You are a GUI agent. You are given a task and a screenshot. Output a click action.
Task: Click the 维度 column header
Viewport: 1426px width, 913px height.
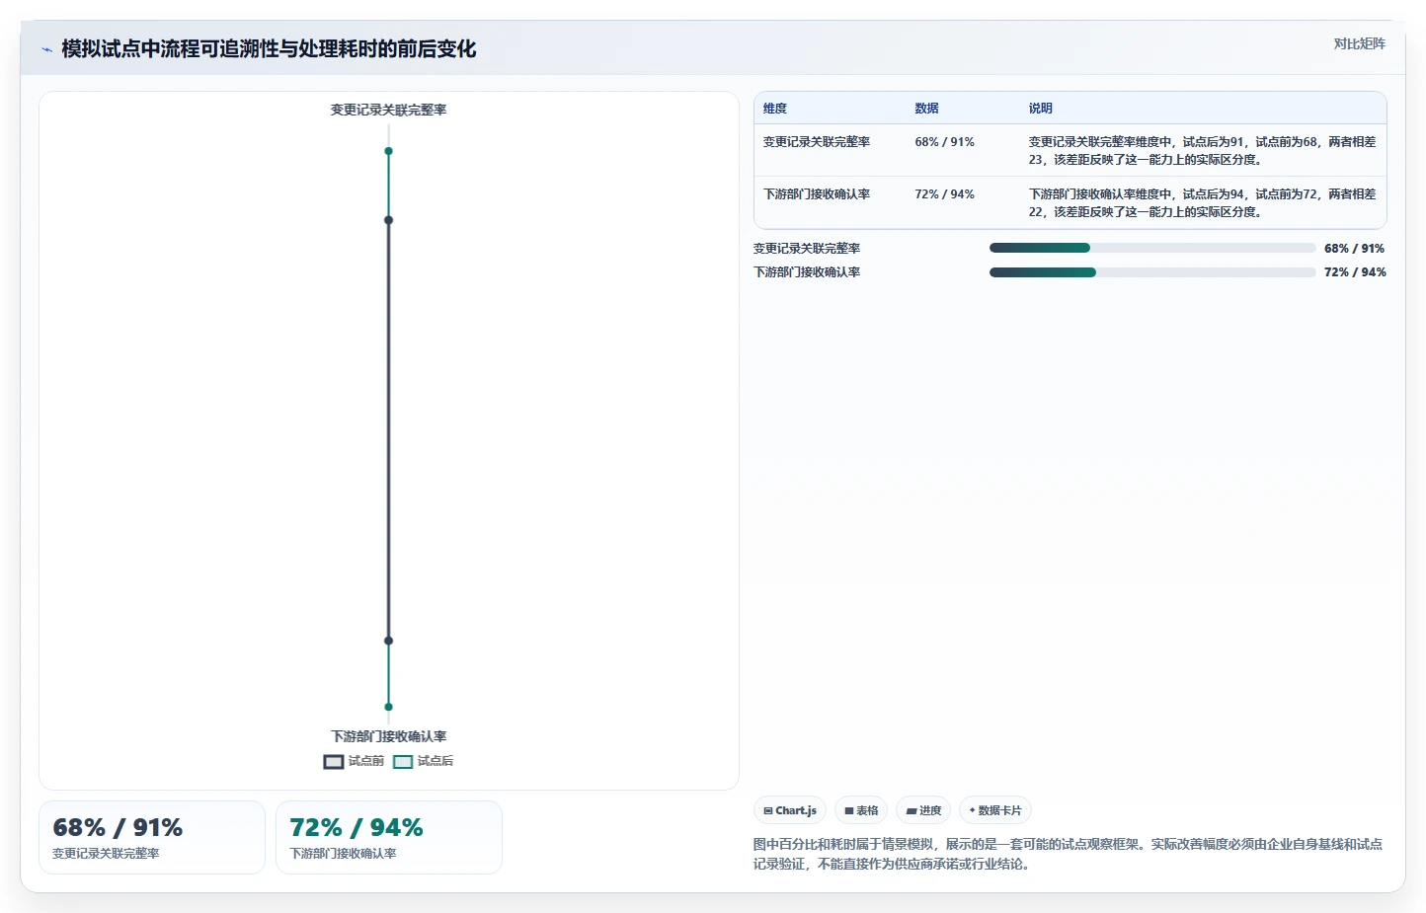click(775, 109)
